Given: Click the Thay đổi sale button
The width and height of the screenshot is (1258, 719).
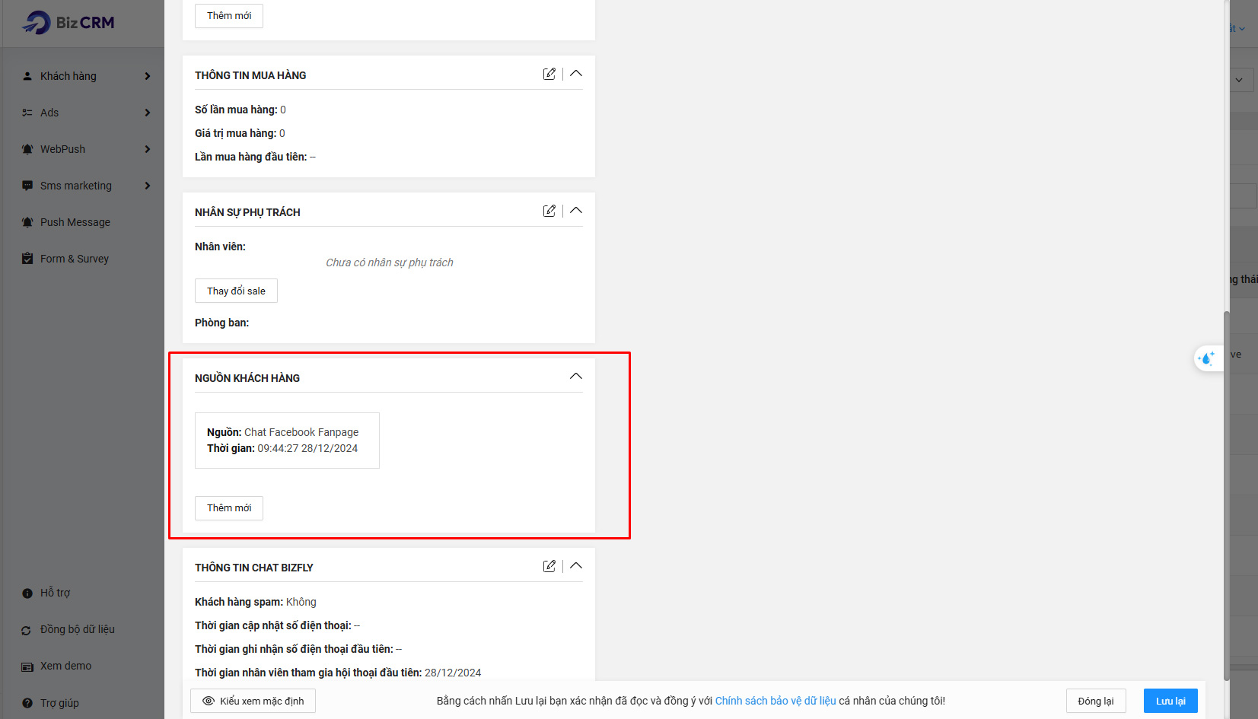Looking at the screenshot, I should click(x=236, y=291).
